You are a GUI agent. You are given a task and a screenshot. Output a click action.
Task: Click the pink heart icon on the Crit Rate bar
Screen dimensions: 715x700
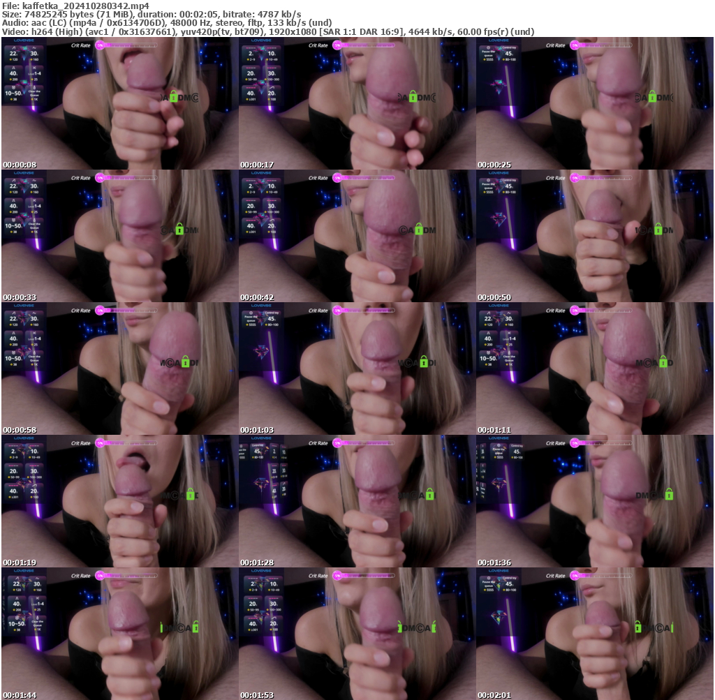click(x=101, y=45)
